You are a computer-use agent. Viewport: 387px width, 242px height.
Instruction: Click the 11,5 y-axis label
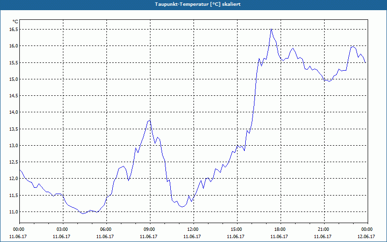[x=14, y=196]
